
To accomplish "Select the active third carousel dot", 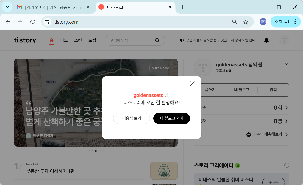I will (96, 151).
